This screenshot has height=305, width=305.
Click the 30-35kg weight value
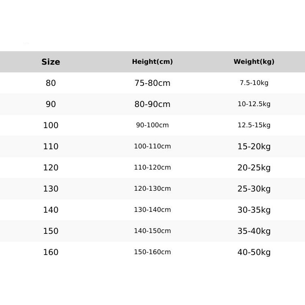(254, 210)
